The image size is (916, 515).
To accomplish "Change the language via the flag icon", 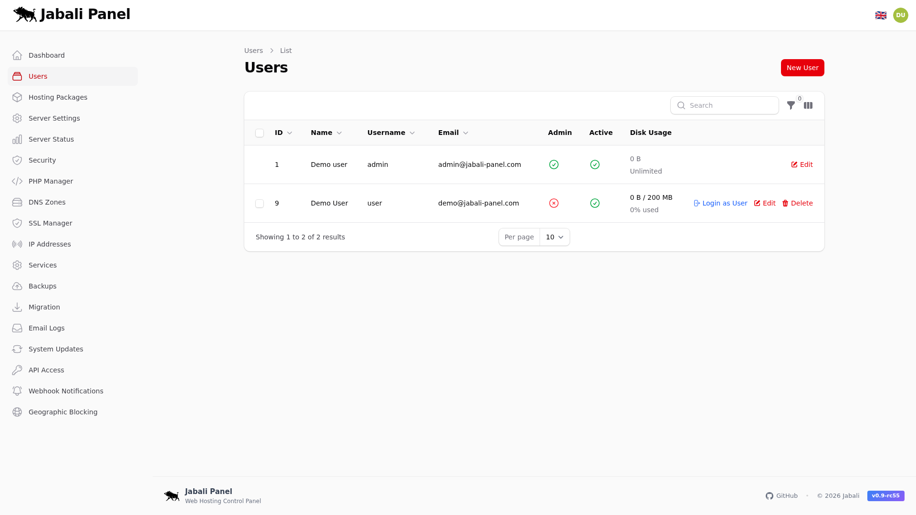I will click(881, 15).
